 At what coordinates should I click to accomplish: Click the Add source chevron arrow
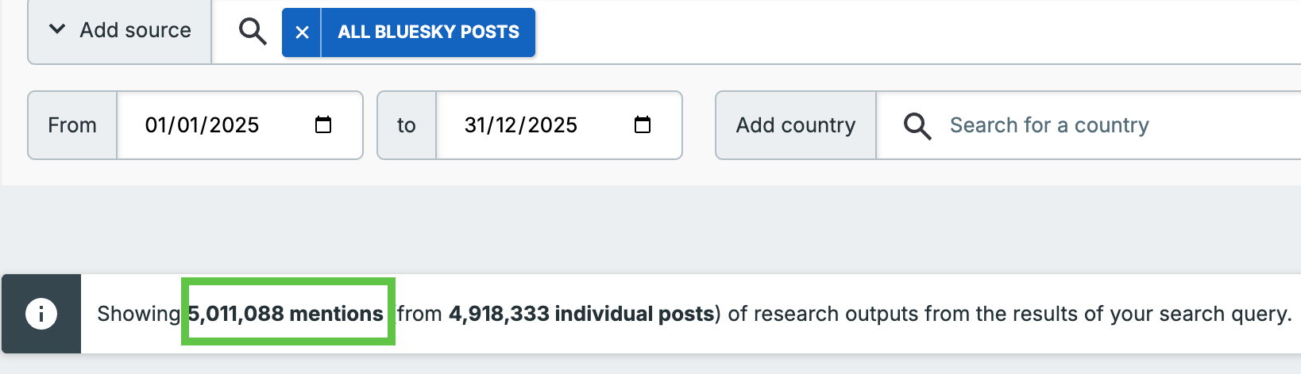[57, 30]
